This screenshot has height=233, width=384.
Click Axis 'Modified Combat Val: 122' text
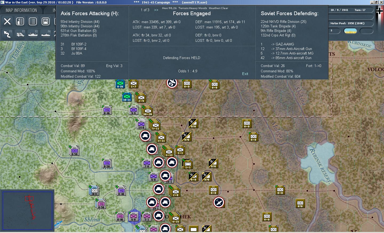(x=81, y=77)
